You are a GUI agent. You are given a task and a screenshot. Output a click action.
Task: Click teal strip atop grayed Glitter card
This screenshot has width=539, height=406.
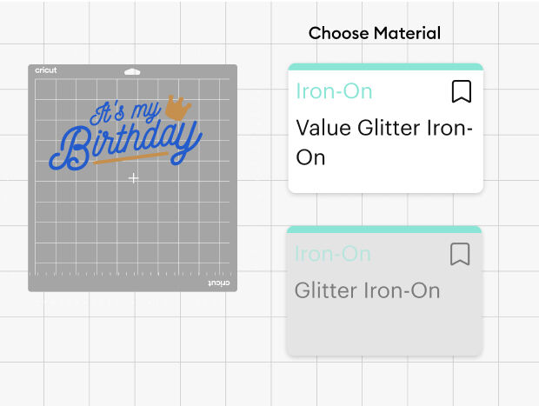tap(383, 230)
